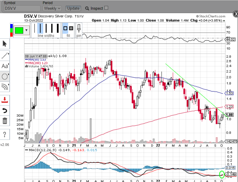This screenshot has height=182, width=238.
Task: Select the solid gray fill option
Action: [71, 28]
